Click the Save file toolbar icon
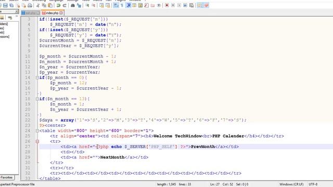This screenshot has width=333, height=187. tap(5, 5)
